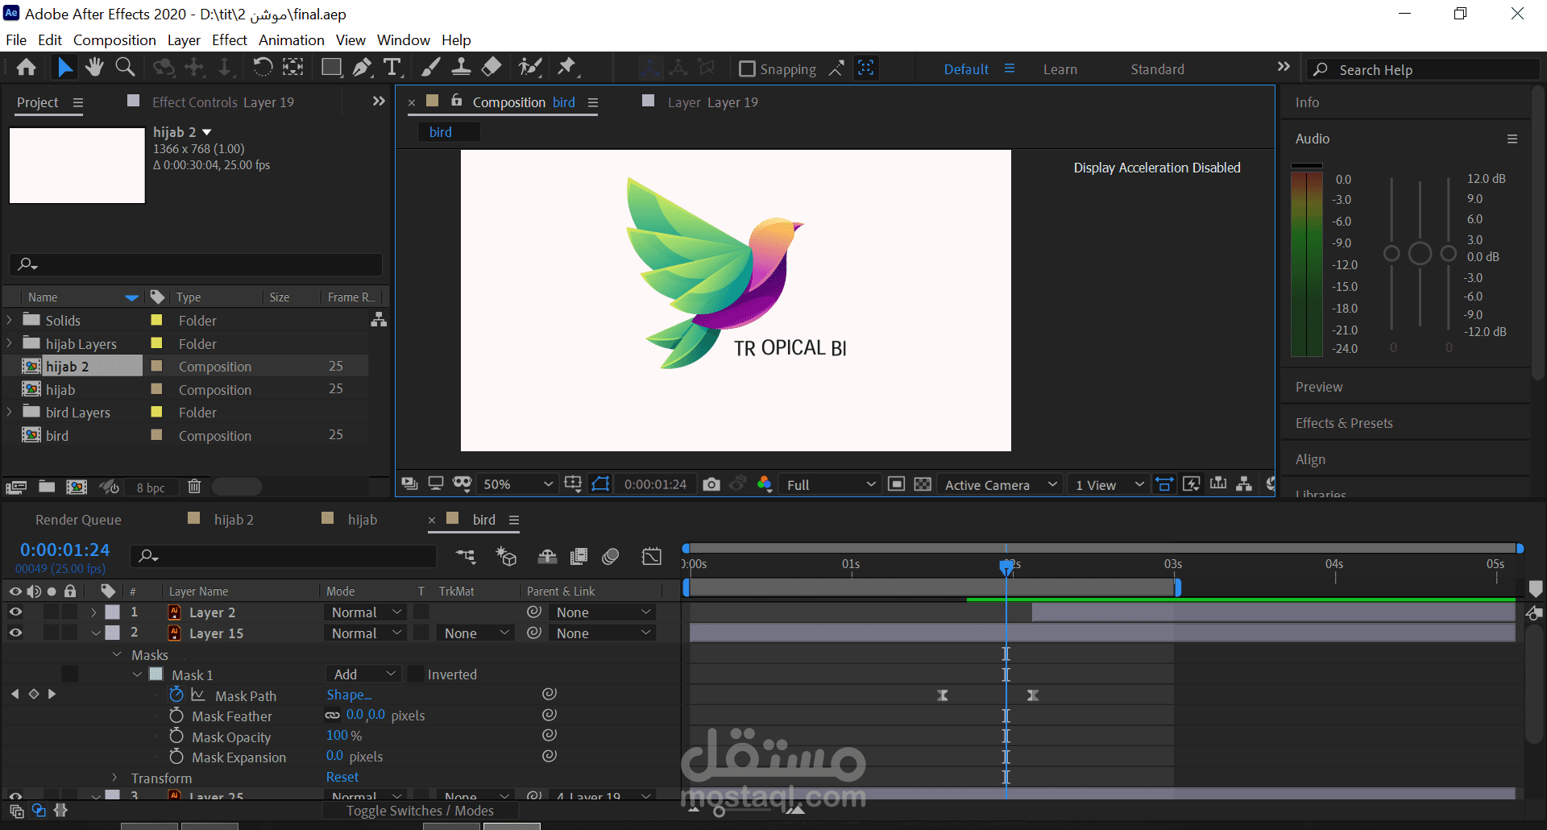Viewport: 1547px width, 830px height.
Task: Select the Clone Stamp tool
Action: [x=461, y=68]
